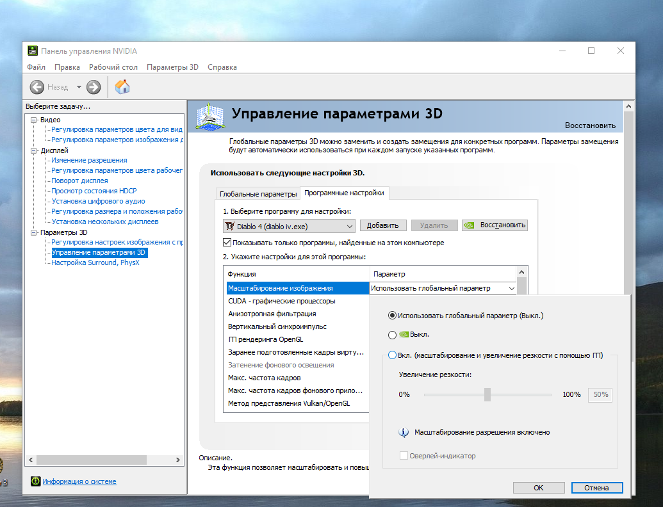Click the Отмена button in scaling popup
663x507 pixels.
pyautogui.click(x=596, y=488)
